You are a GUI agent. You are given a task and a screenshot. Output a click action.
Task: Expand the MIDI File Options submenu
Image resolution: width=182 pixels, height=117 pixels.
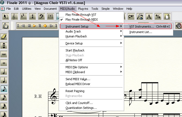(91, 67)
